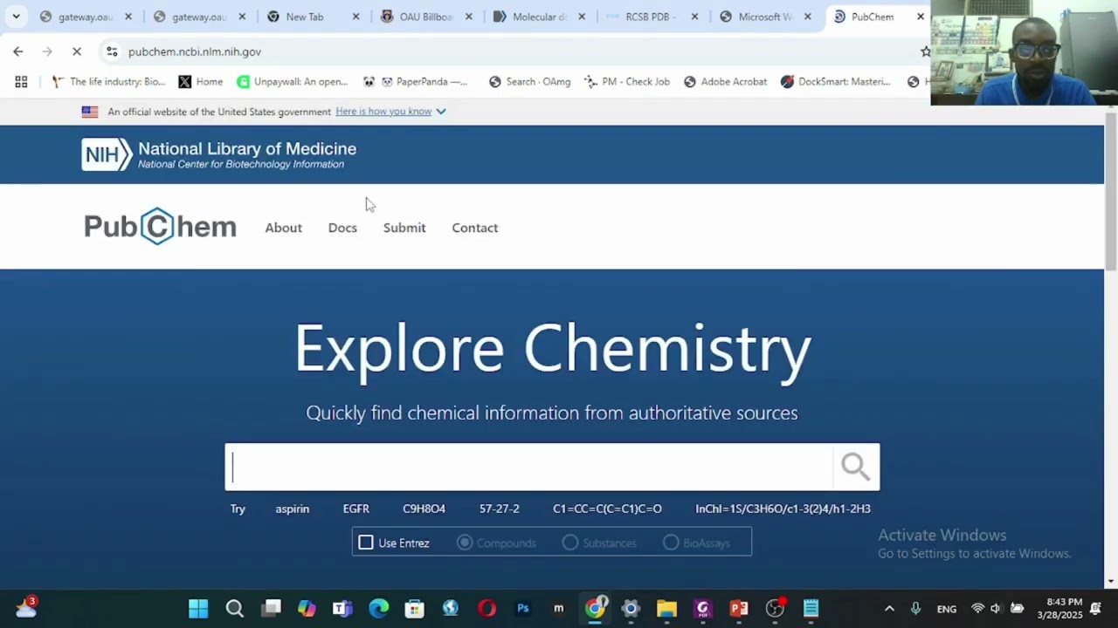Open the About menu item

[x=284, y=228]
